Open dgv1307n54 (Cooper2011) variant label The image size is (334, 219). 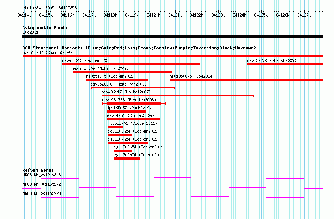[x=134, y=139]
